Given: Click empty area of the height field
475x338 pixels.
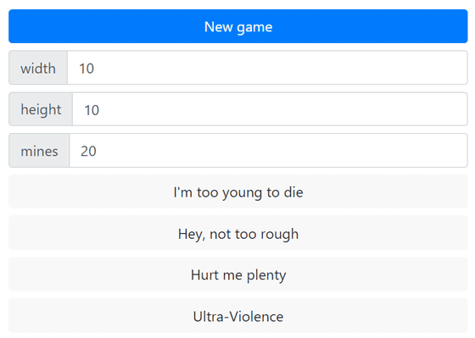Looking at the screenshot, I should point(282,109).
